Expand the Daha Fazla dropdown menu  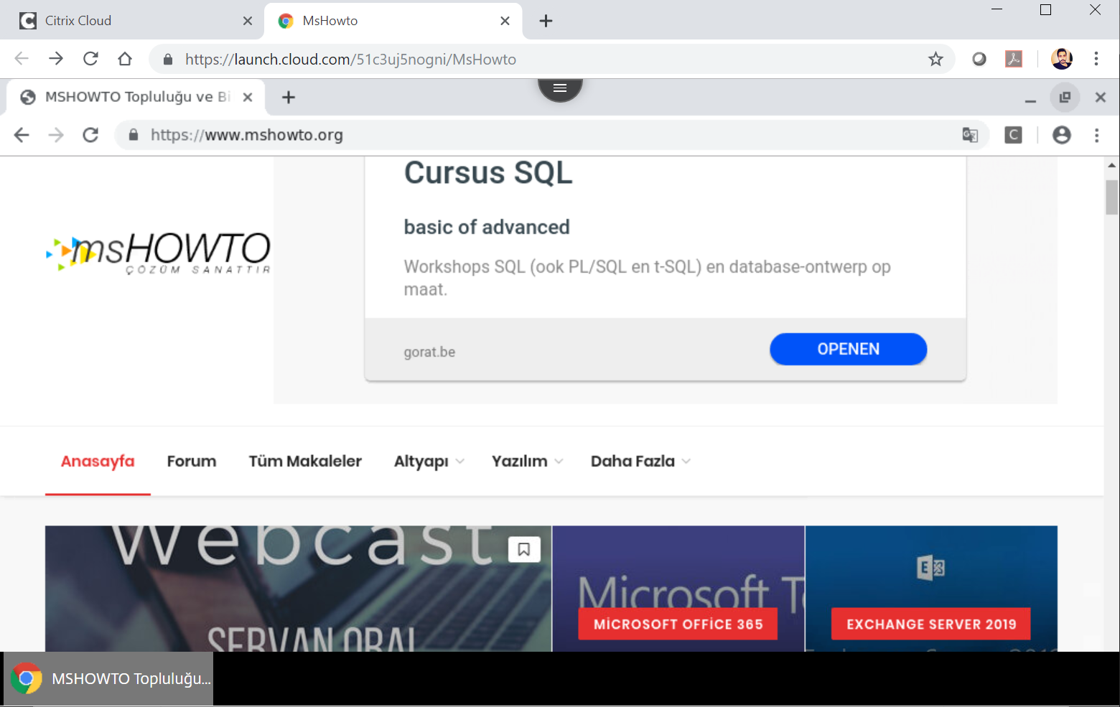click(640, 462)
